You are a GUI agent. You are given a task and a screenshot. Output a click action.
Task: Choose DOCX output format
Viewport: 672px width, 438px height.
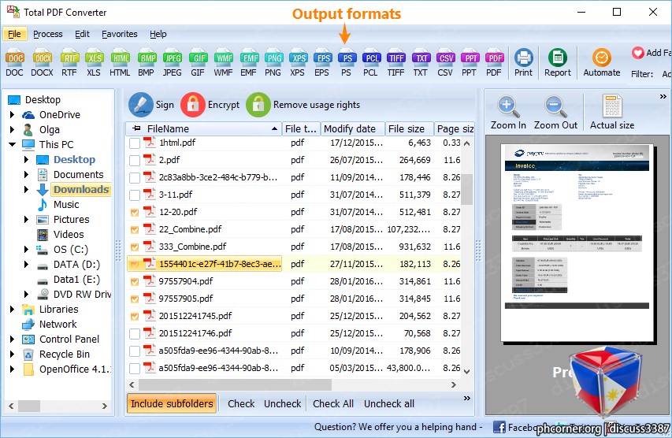pyautogui.click(x=42, y=63)
